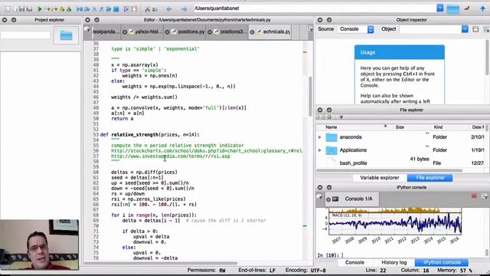Run the file with the green play icon
This screenshot has width=490, height=276.
coord(40,9)
